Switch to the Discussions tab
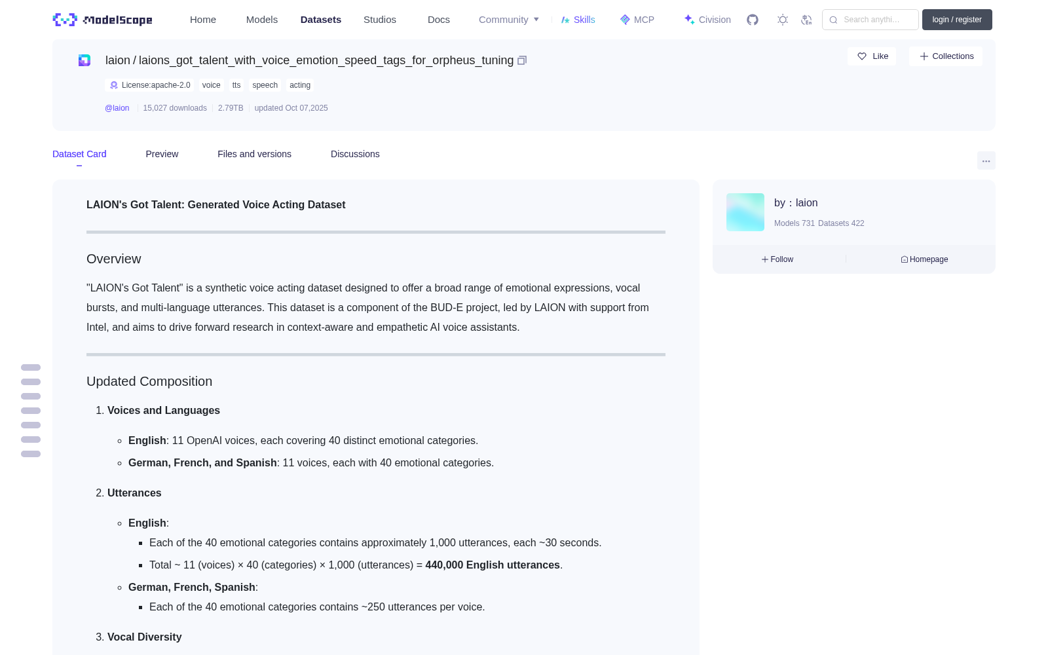 (x=355, y=154)
